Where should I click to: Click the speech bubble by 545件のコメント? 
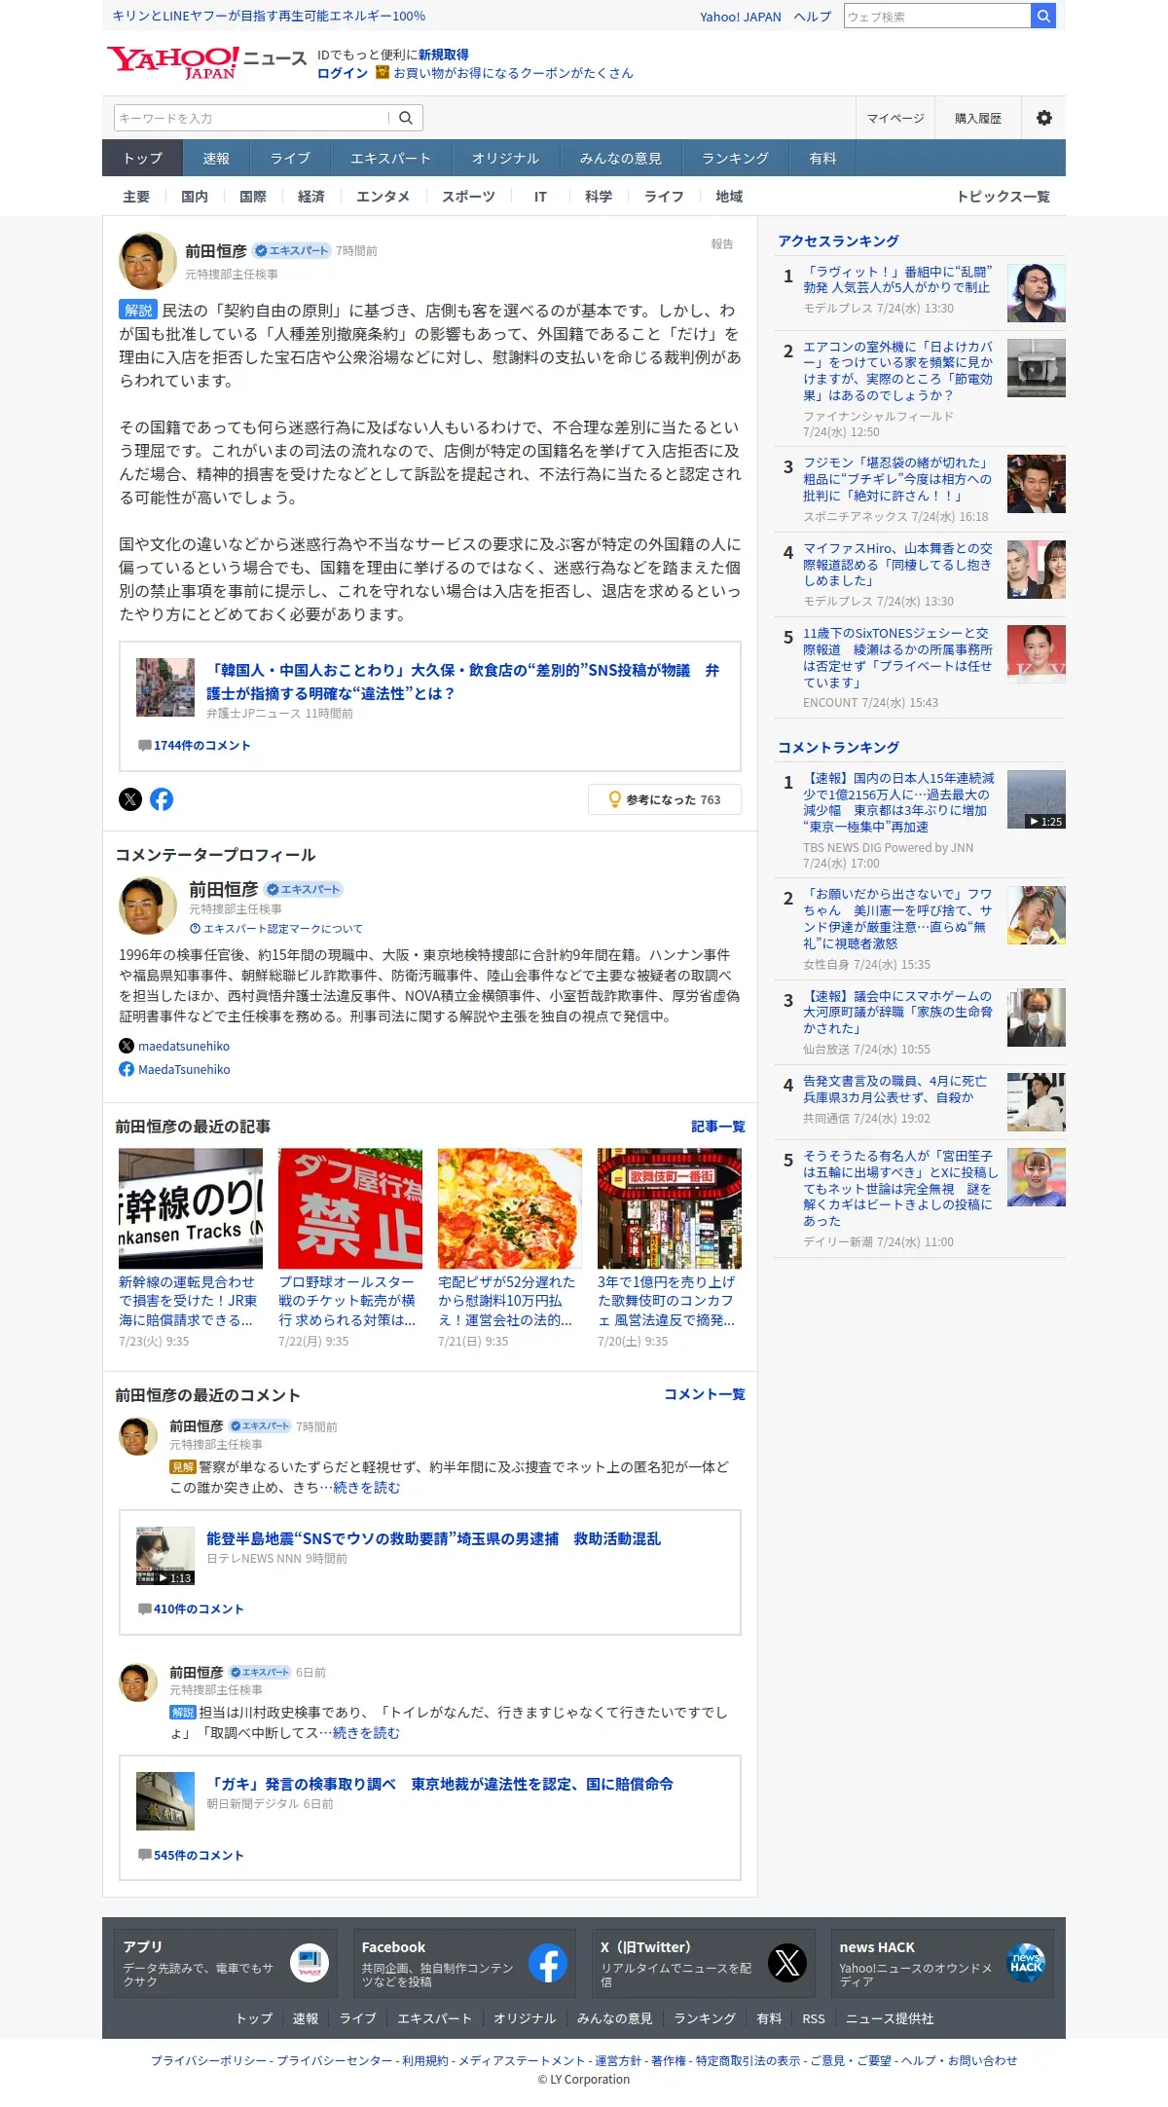(x=144, y=1856)
